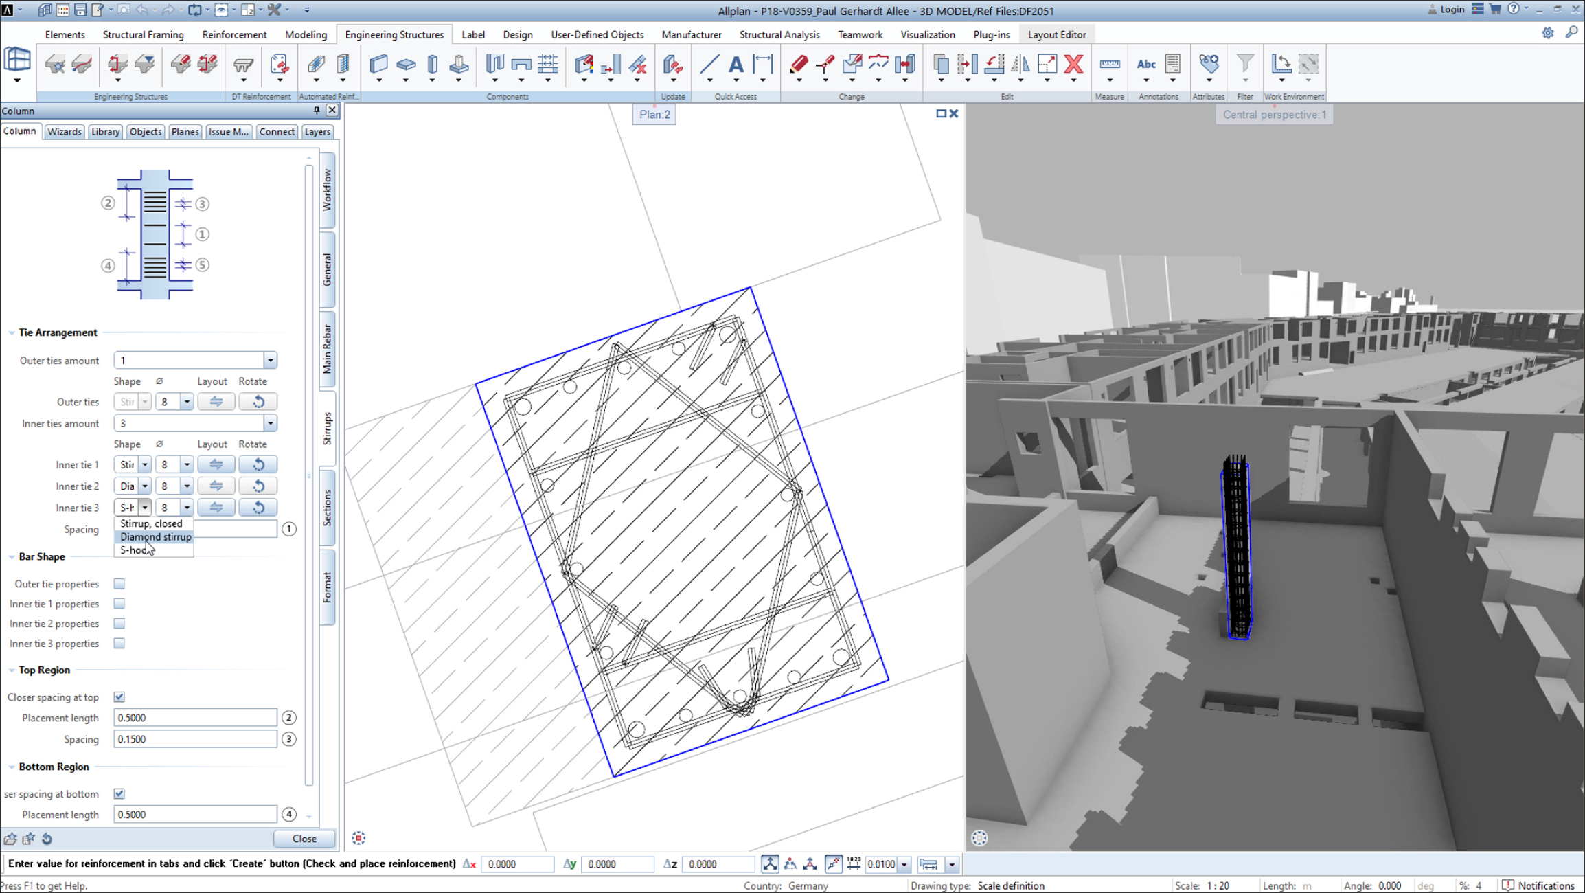The width and height of the screenshot is (1585, 893).
Task: Open the Measure tool
Action: point(1109,65)
